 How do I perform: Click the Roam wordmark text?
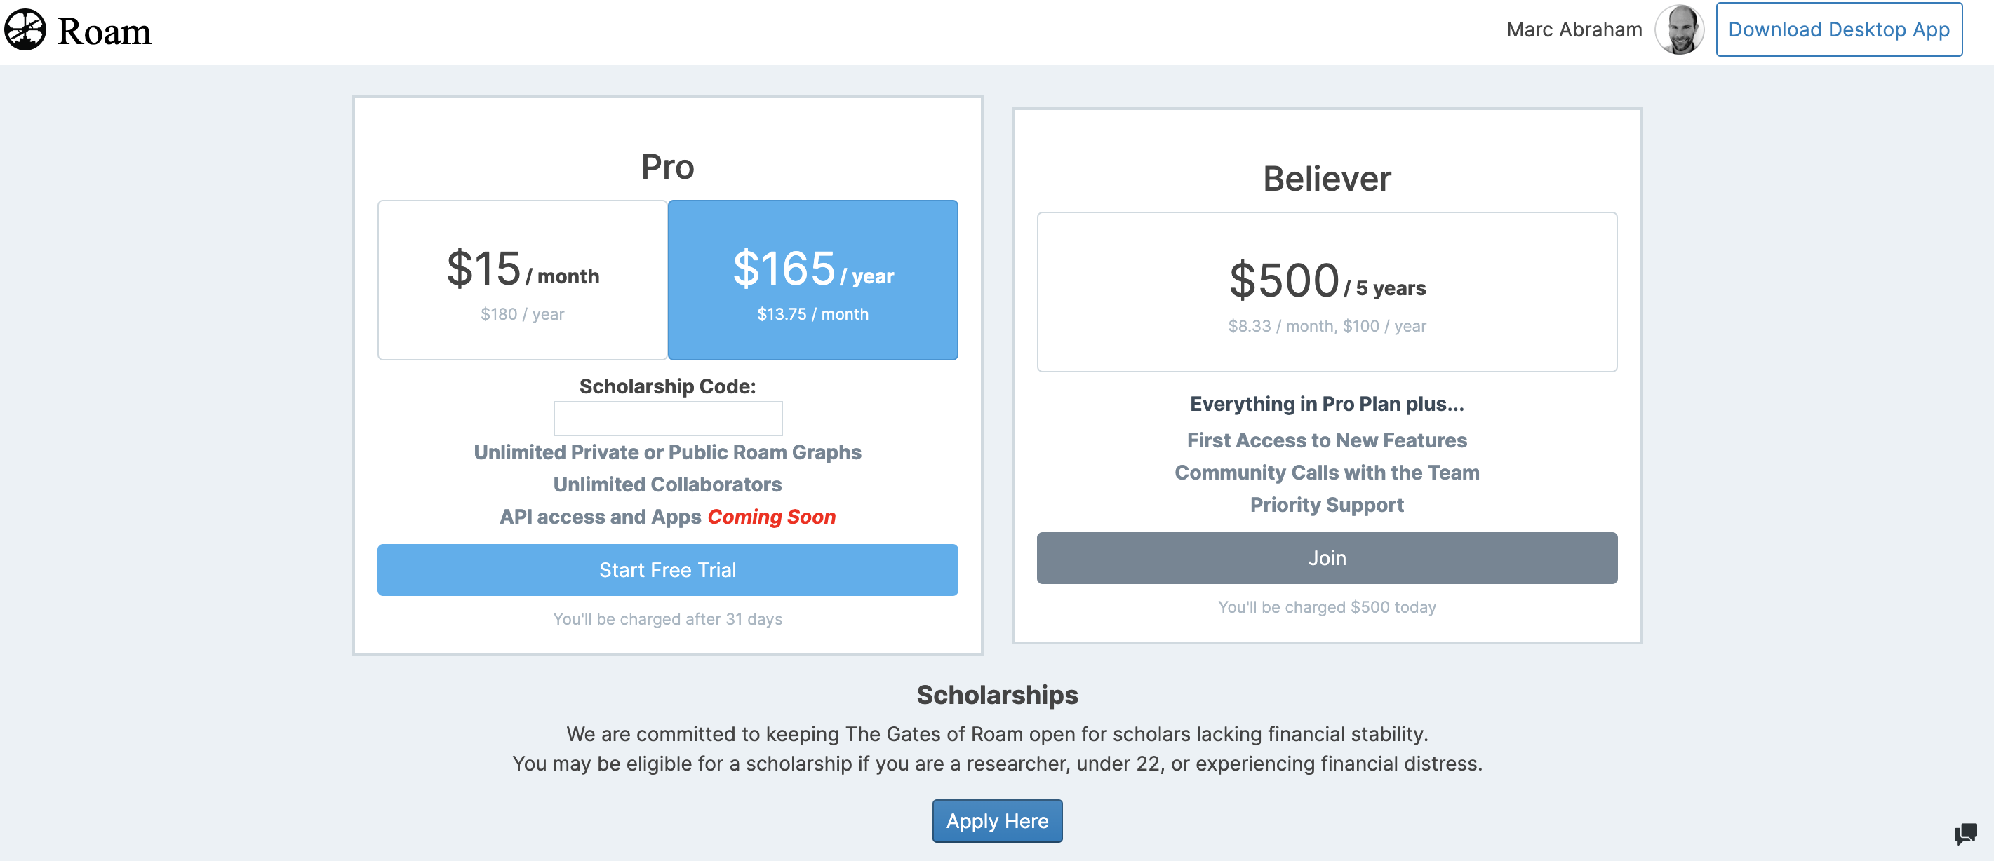(104, 32)
